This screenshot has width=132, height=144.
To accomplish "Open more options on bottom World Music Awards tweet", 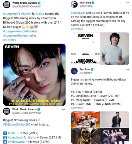I will pyautogui.click(x=63, y=110).
